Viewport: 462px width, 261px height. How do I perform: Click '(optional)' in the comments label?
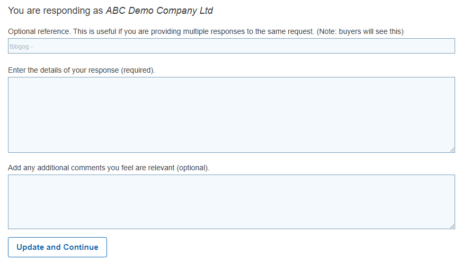(193, 168)
